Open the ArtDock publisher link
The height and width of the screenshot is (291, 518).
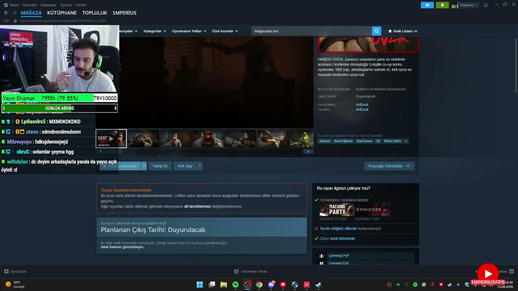tap(362, 110)
